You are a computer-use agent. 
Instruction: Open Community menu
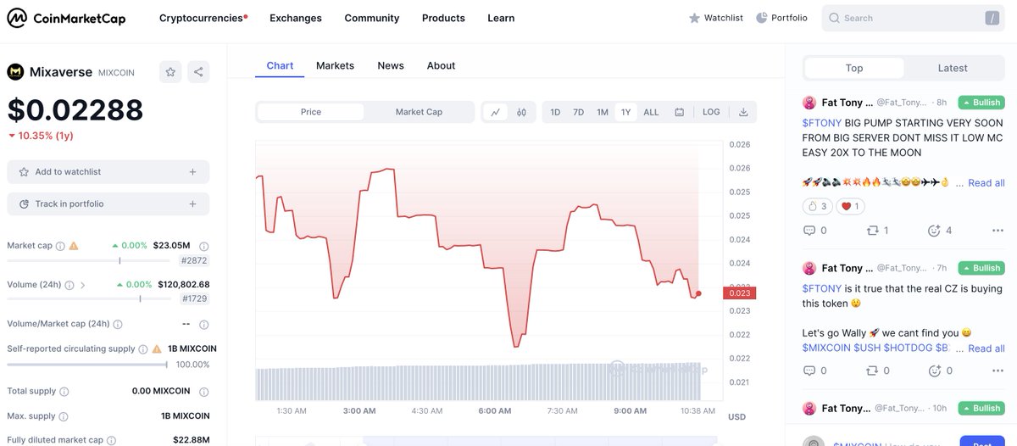click(371, 18)
